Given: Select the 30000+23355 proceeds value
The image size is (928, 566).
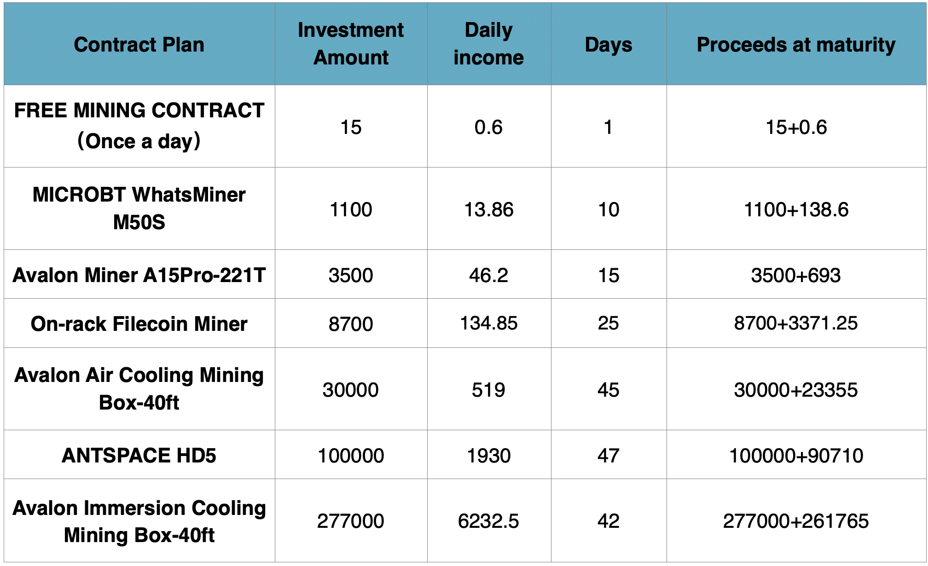Looking at the screenshot, I should (796, 390).
